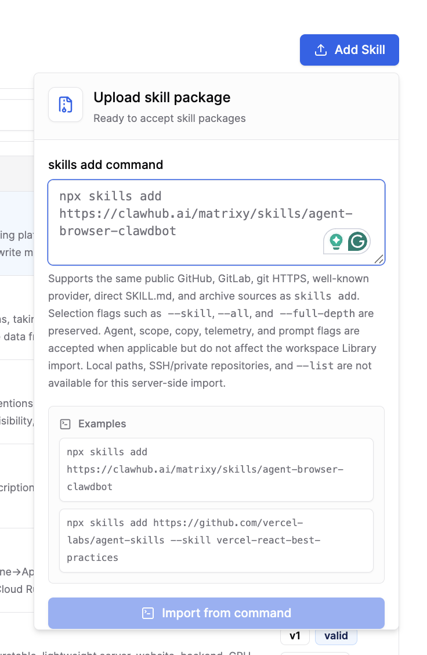
Task: Click the Add Skill button
Action: (x=349, y=50)
